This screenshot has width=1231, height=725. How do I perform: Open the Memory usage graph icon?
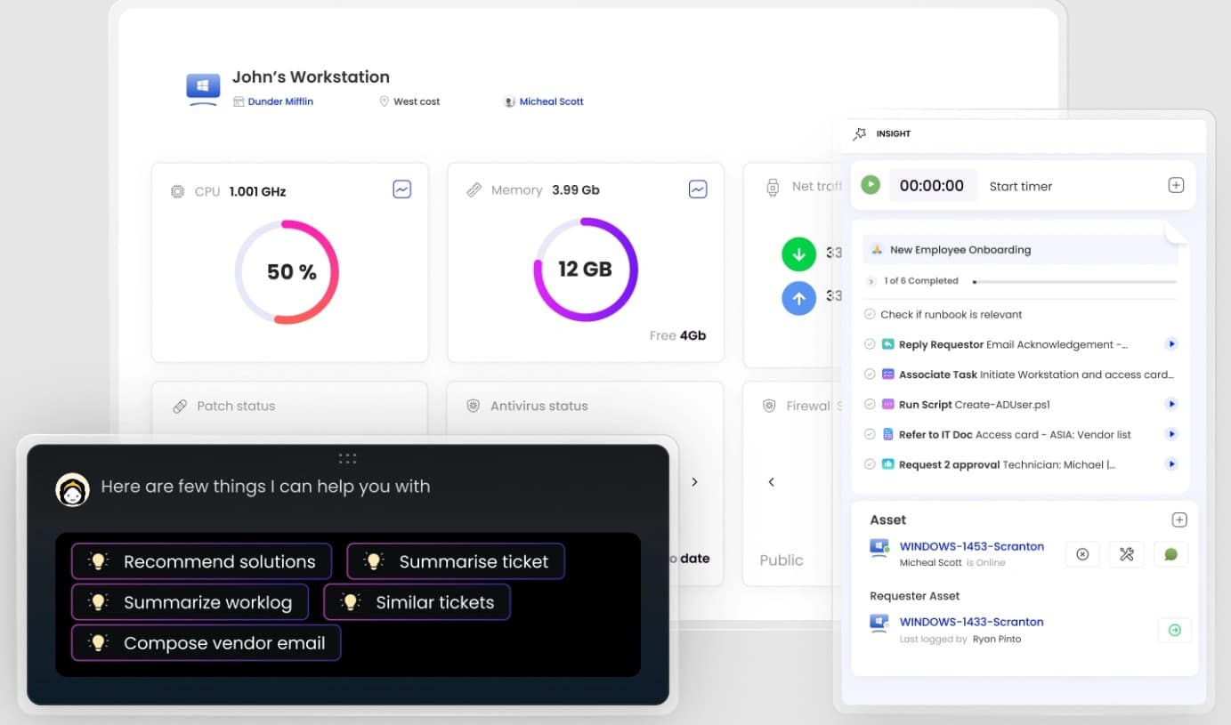[698, 189]
